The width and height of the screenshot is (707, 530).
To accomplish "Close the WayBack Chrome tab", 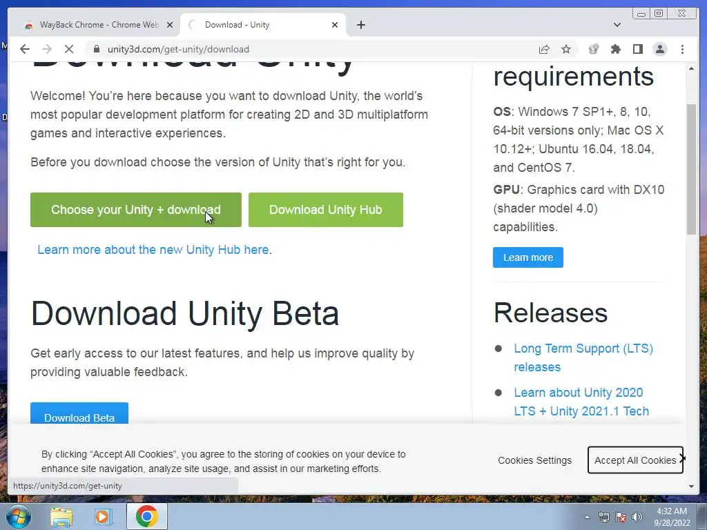I will pos(170,25).
